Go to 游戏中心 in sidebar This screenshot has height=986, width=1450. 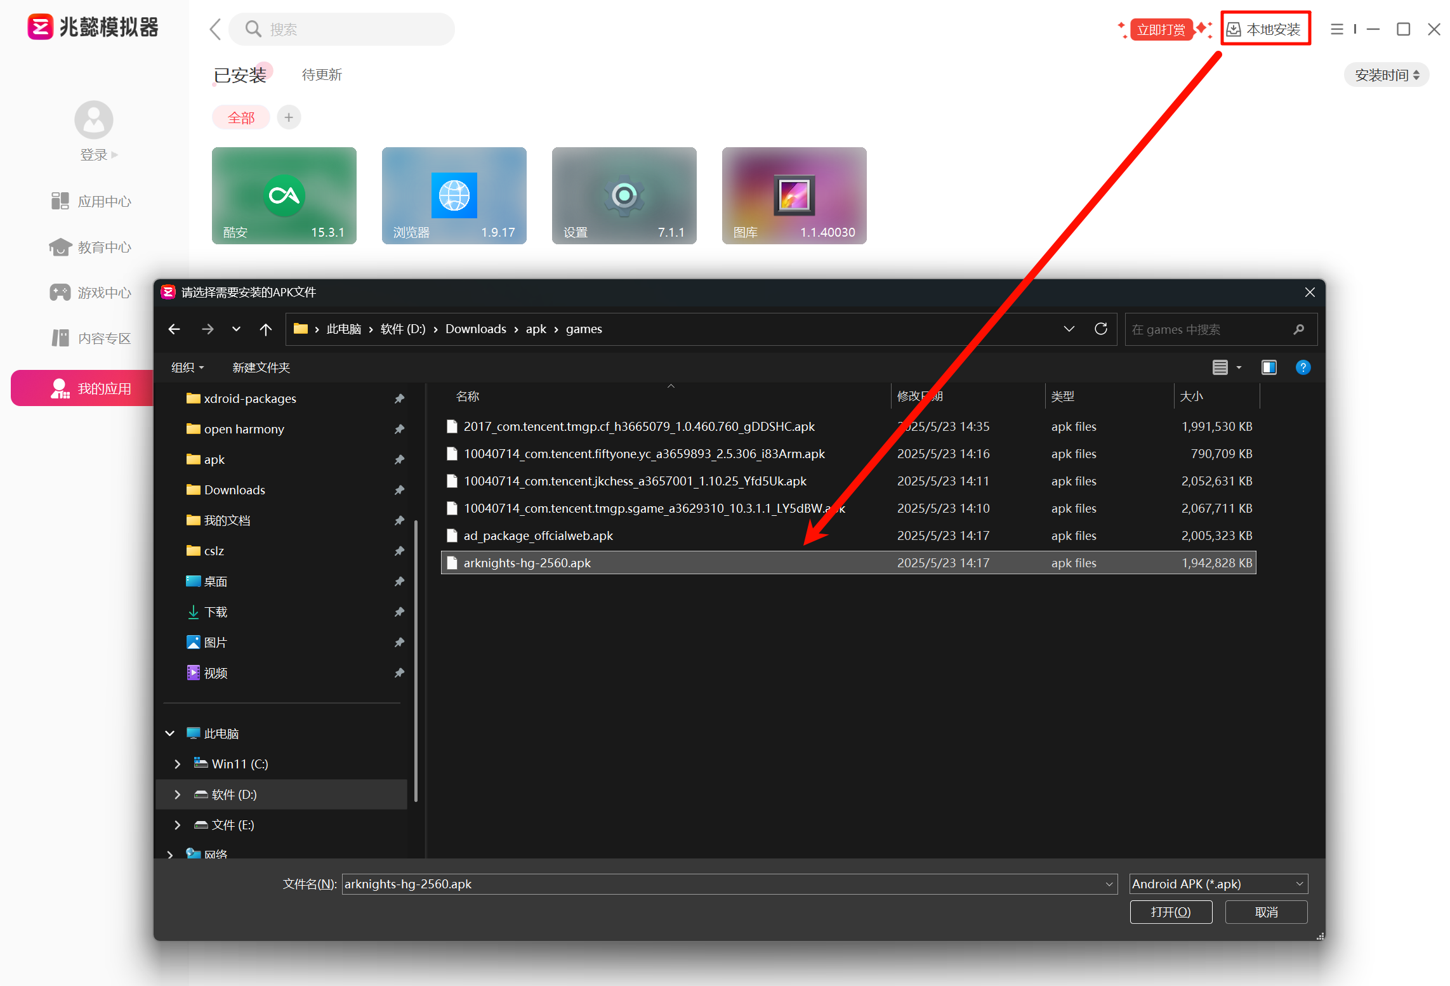(x=91, y=293)
